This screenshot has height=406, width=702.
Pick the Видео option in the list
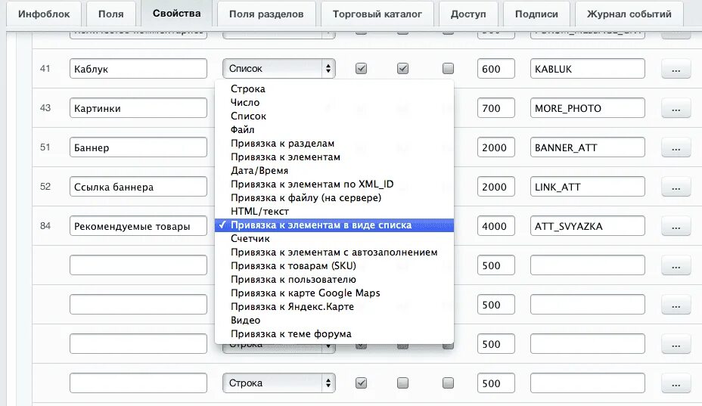click(246, 320)
